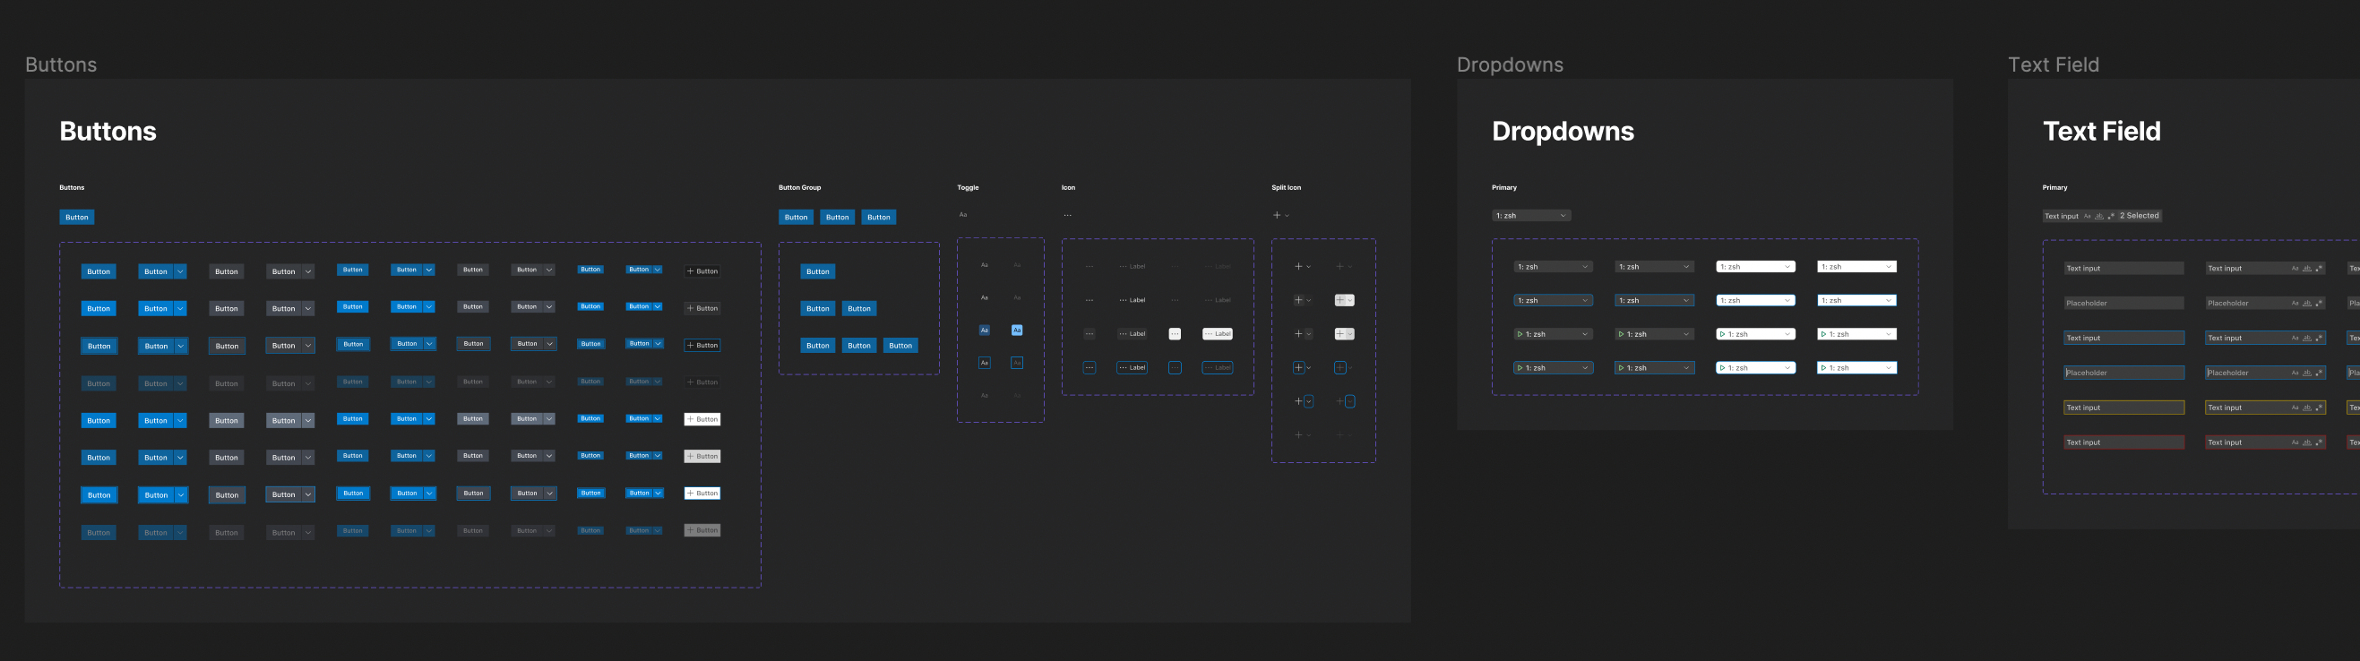Toggle the light blue highlighted Aa button

[1017, 330]
